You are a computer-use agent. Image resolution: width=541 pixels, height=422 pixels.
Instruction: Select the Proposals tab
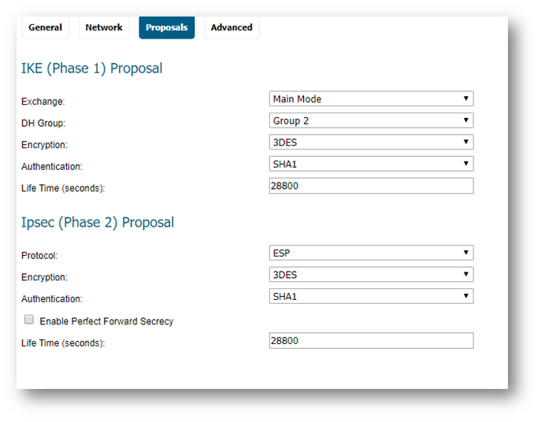pyautogui.click(x=167, y=28)
